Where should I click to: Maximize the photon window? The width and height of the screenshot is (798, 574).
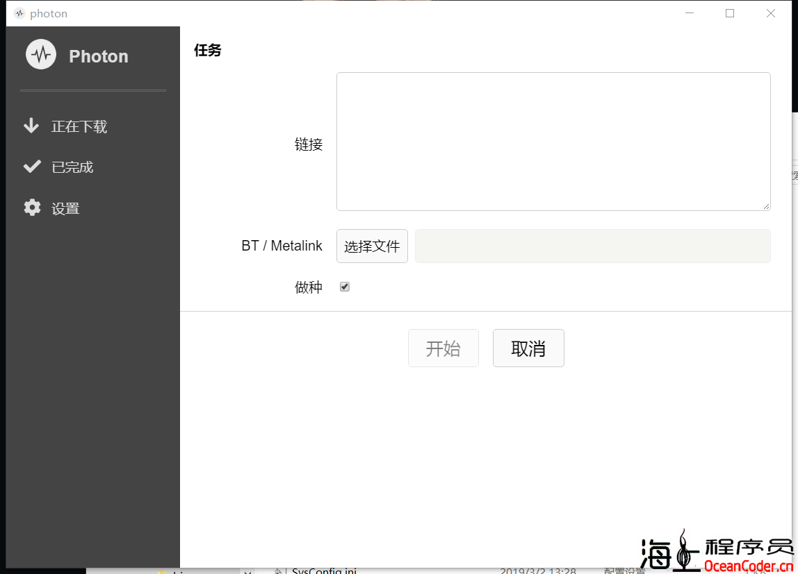[730, 13]
